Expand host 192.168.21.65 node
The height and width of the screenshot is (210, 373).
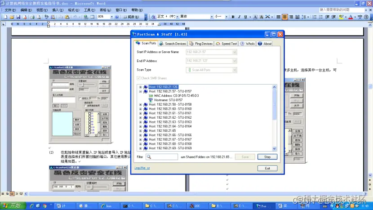click(x=140, y=131)
